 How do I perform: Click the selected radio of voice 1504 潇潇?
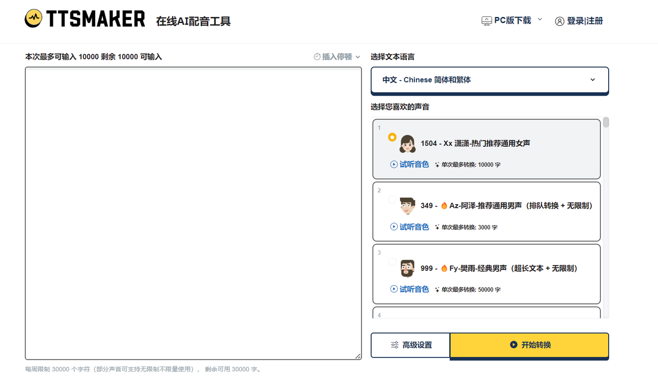392,137
